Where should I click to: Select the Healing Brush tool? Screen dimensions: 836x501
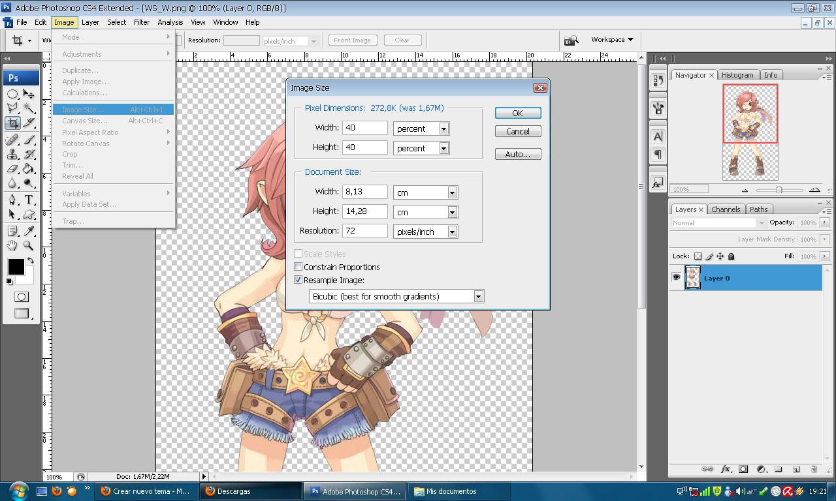pyautogui.click(x=12, y=140)
